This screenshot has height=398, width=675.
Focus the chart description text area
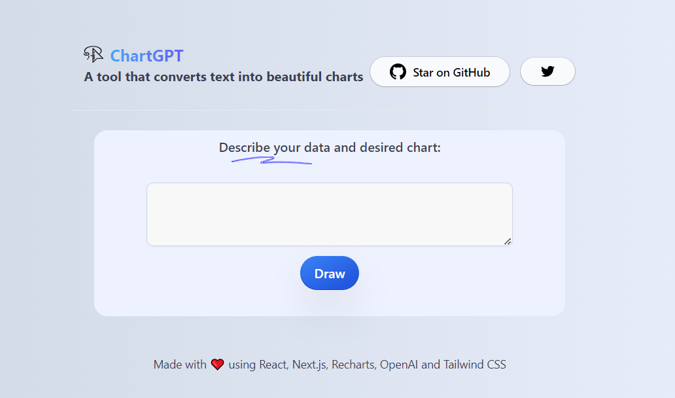coord(329,215)
